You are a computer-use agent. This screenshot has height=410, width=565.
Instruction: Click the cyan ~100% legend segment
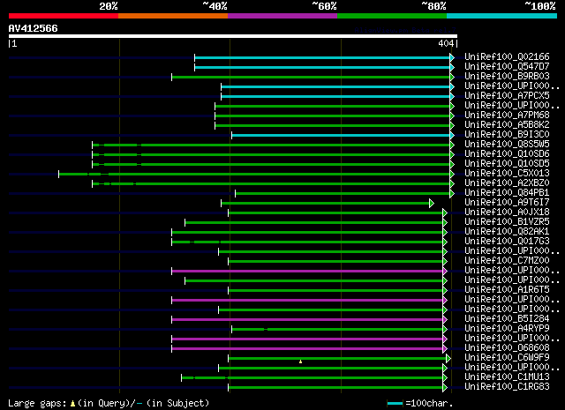[x=502, y=16]
